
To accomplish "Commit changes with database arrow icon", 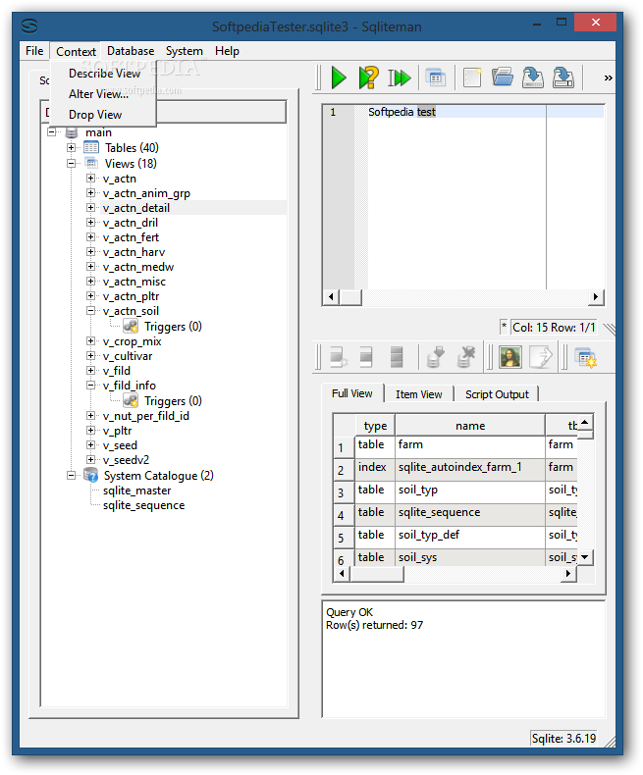I will tap(435, 357).
